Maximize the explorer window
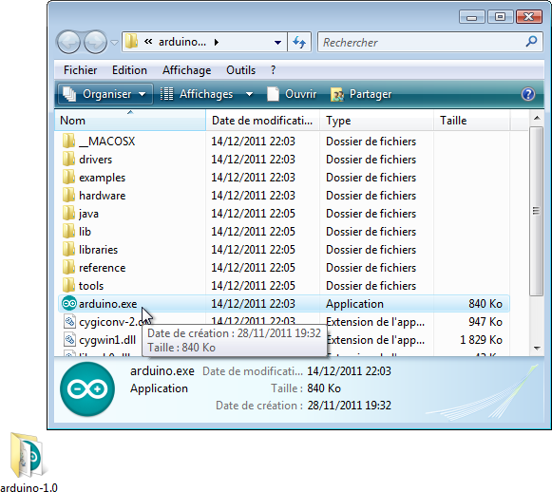The height and width of the screenshot is (492, 552). tap(500, 16)
